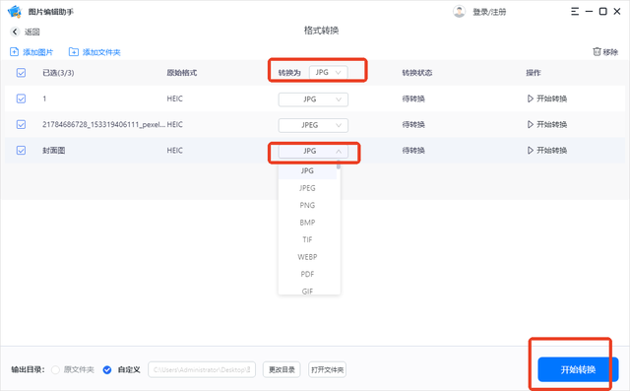Click the user avatar icon
Screen dimensions: 630x391
point(459,11)
